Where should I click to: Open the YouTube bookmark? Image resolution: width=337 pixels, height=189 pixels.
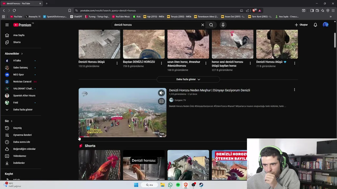tap(16, 17)
